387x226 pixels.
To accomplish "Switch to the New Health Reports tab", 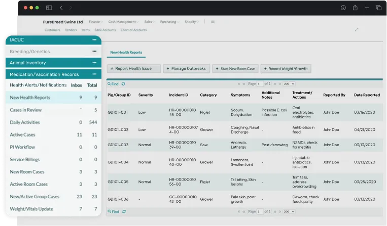I will tap(126, 53).
